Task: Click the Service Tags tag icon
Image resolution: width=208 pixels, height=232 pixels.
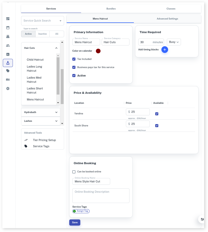Action: pyautogui.click(x=26, y=146)
